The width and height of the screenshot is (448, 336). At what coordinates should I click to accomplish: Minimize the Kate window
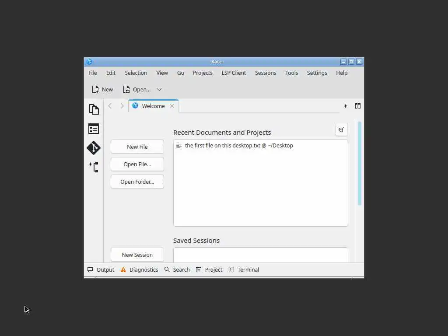pos(343,62)
